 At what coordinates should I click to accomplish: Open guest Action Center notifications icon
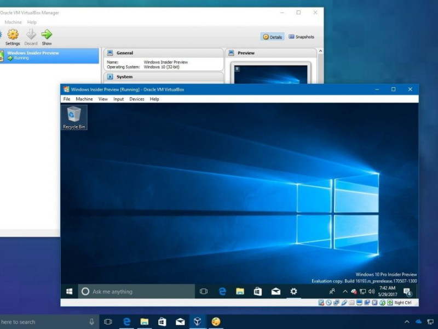407,292
